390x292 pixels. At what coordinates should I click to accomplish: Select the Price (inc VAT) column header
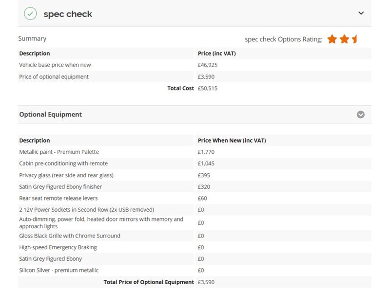216,54
